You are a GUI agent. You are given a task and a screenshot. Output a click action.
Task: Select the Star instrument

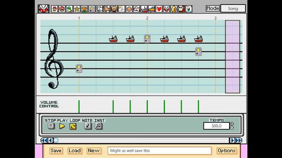pyautogui.click(x=77, y=9)
